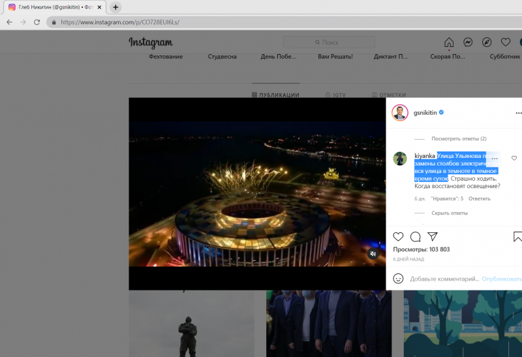This screenshot has height=357, width=522.
Task: Click the gsnikitin username
Action: [x=425, y=112]
